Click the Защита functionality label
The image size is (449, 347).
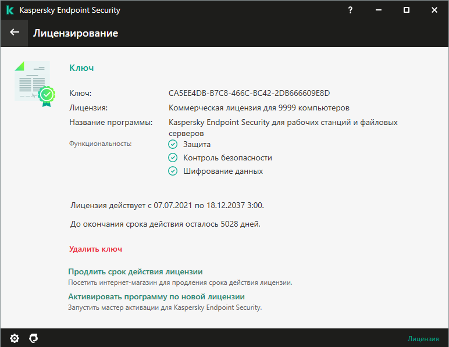197,144
